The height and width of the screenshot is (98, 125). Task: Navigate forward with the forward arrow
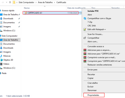[x=3, y=2]
